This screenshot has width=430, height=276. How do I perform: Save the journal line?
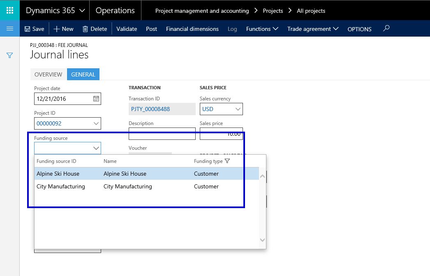coord(34,29)
